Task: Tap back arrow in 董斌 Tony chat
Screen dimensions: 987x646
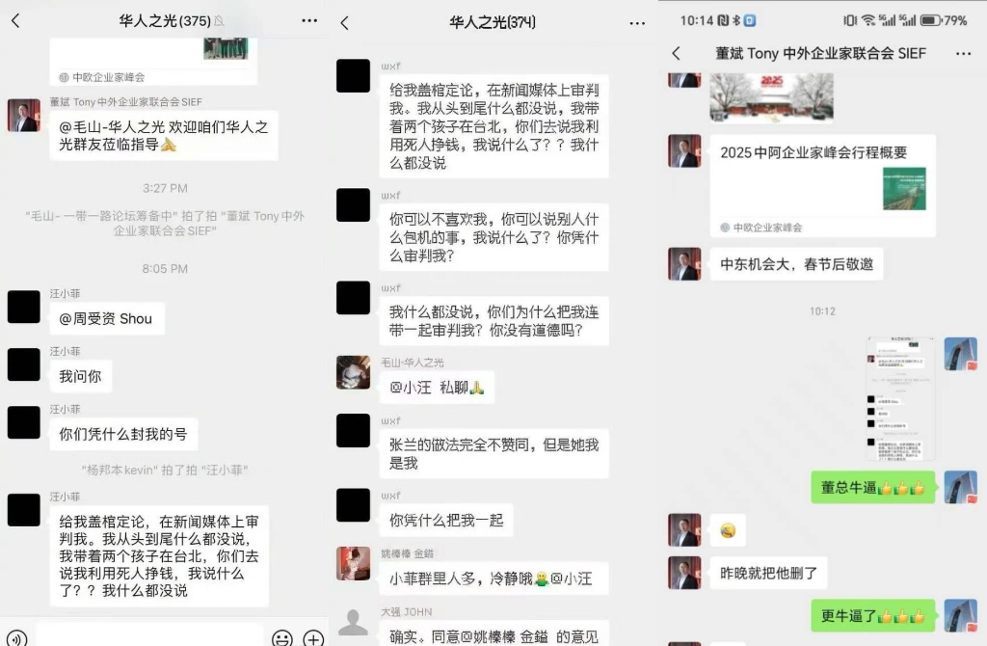Action: 676,54
